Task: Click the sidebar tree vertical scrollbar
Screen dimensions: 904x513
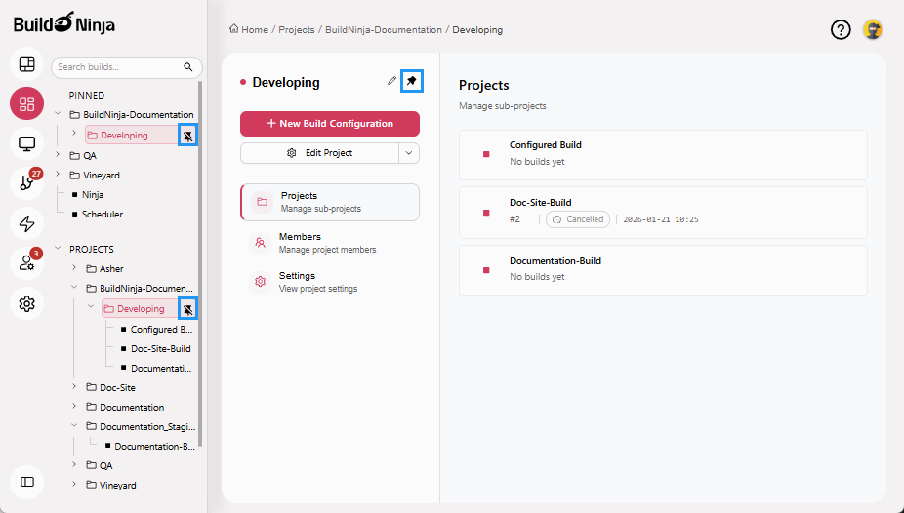Action: pos(200,263)
